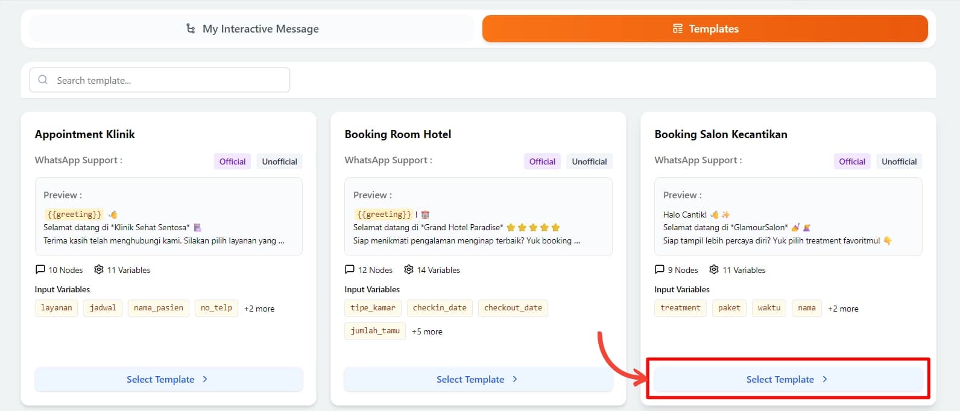
Task: Click the magnifier icon in search box
Action: point(43,80)
